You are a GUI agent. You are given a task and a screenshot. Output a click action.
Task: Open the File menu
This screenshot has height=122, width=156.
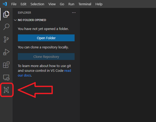click(x=14, y=4)
